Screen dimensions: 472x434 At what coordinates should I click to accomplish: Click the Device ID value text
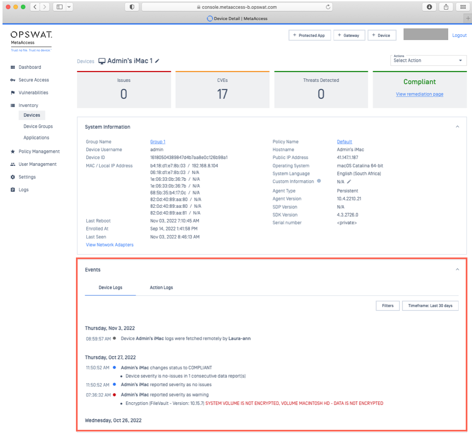tap(189, 157)
